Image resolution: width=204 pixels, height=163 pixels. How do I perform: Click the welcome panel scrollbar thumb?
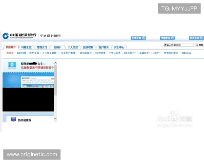[55, 80]
